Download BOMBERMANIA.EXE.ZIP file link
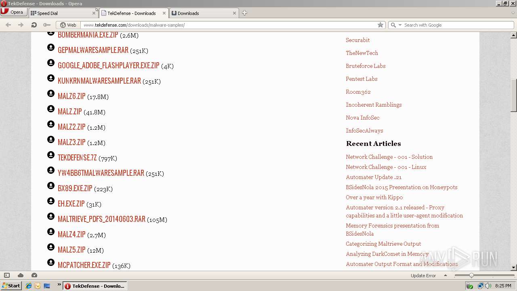The width and height of the screenshot is (517, 291). click(x=88, y=35)
